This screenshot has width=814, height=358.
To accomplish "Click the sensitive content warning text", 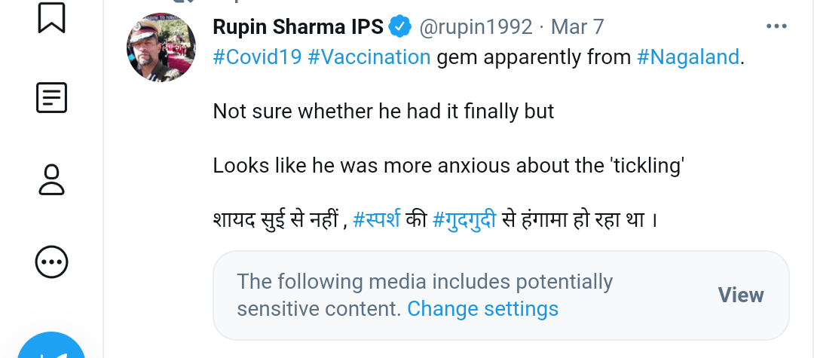I will click(424, 283).
